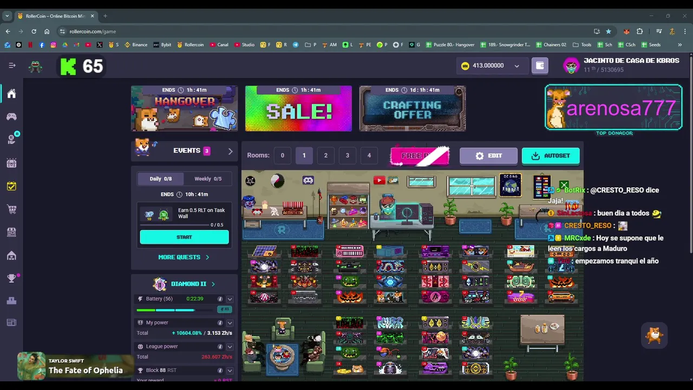Image resolution: width=693 pixels, height=390 pixels.
Task: Switch to room 3
Action: pos(348,155)
